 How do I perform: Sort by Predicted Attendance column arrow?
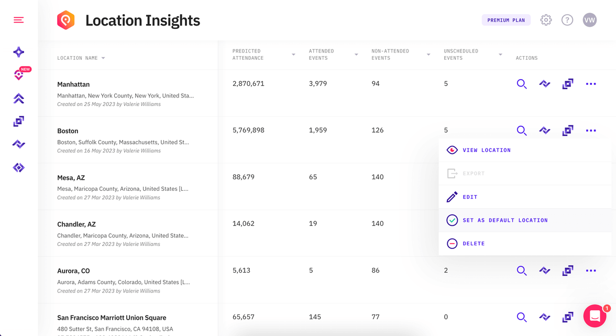click(293, 55)
